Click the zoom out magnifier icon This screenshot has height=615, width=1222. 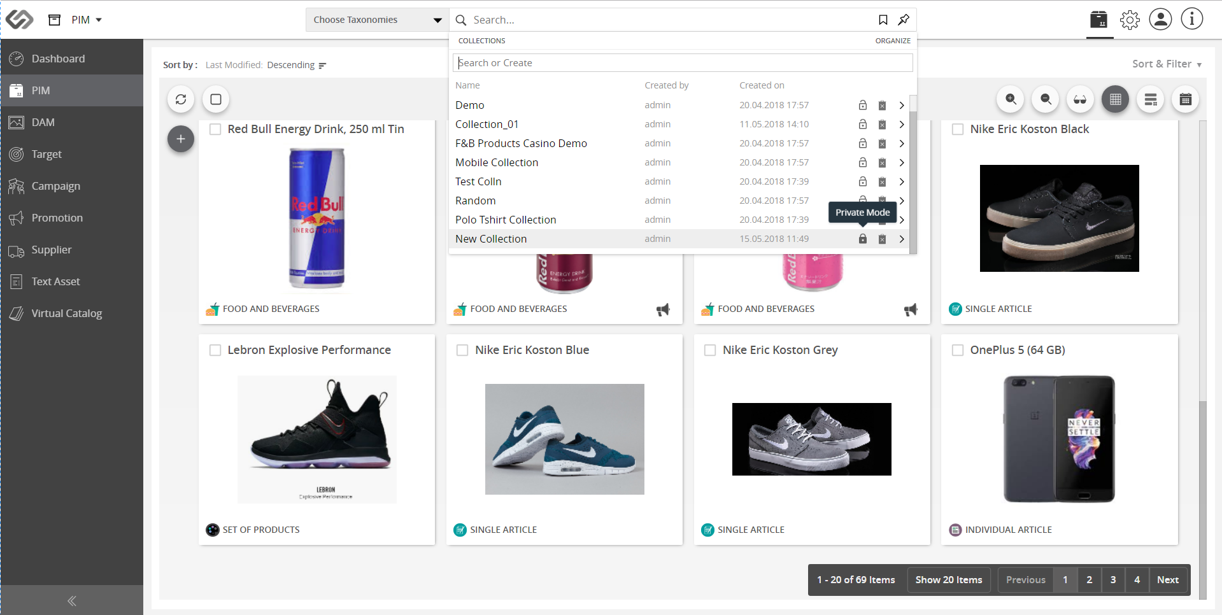[x=1046, y=99]
